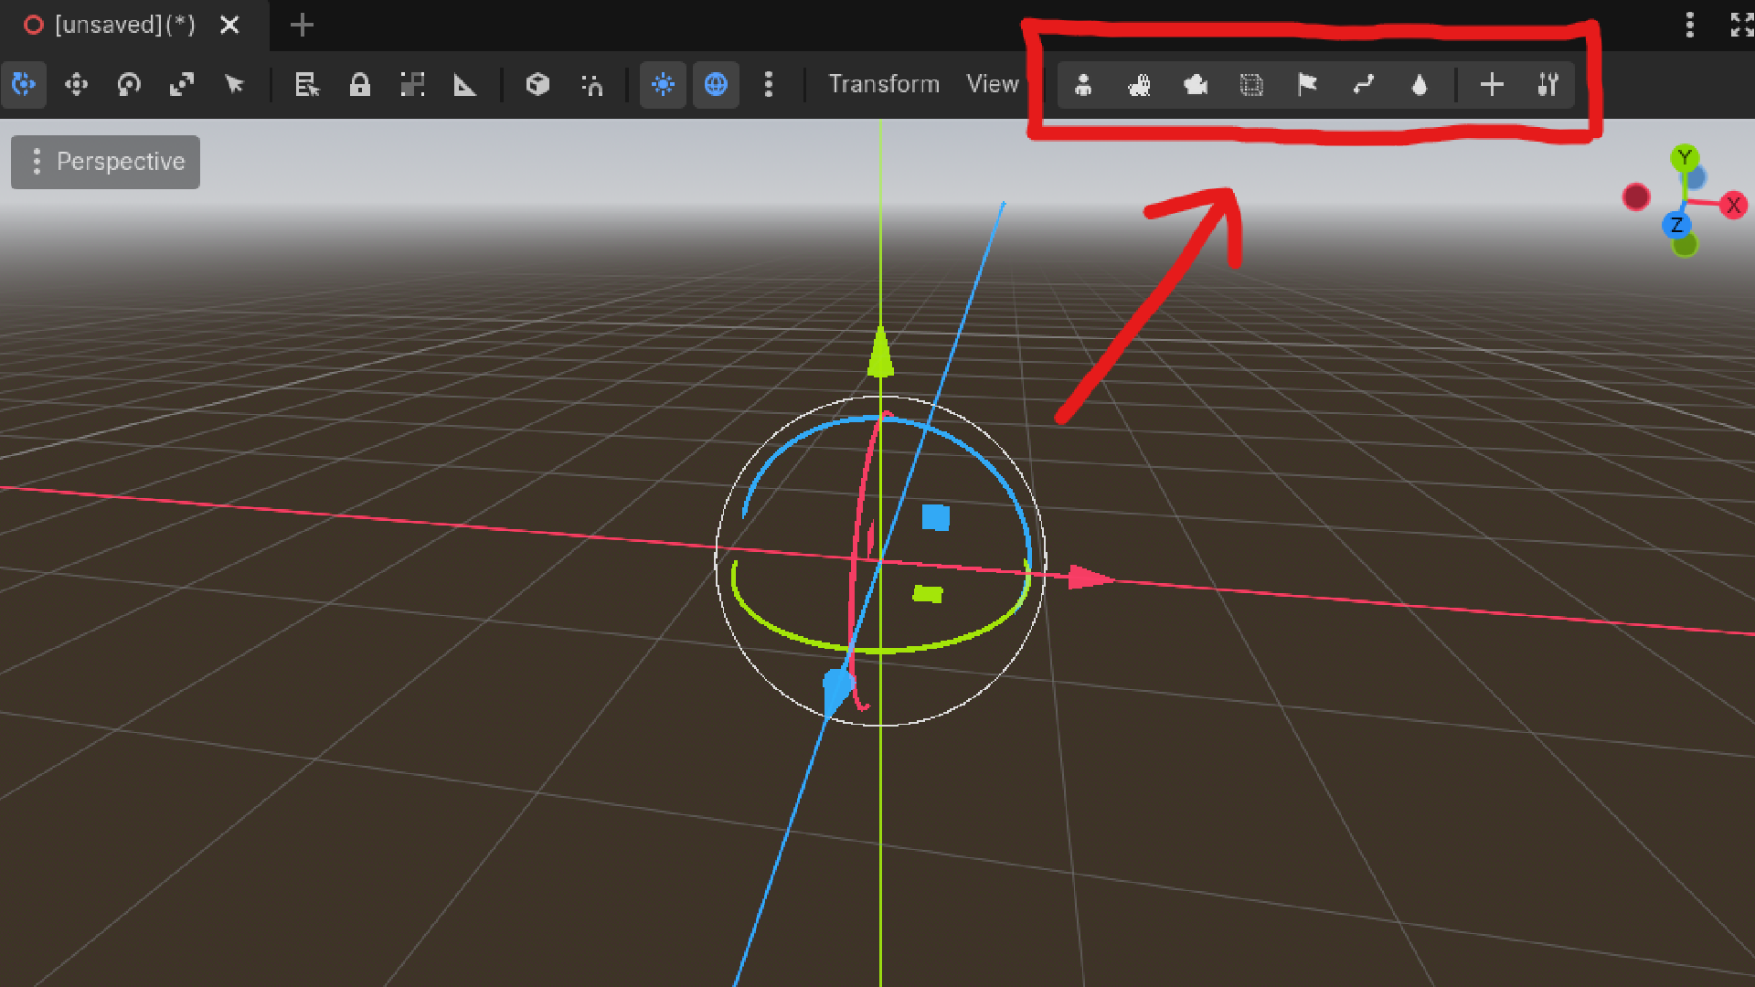Click the red X axis on orientation gizmo
This screenshot has width=1755, height=987.
(x=1733, y=206)
